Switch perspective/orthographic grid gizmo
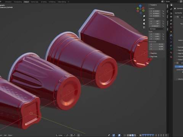This screenshot has height=137, width=183. pyautogui.click(x=144, y=27)
